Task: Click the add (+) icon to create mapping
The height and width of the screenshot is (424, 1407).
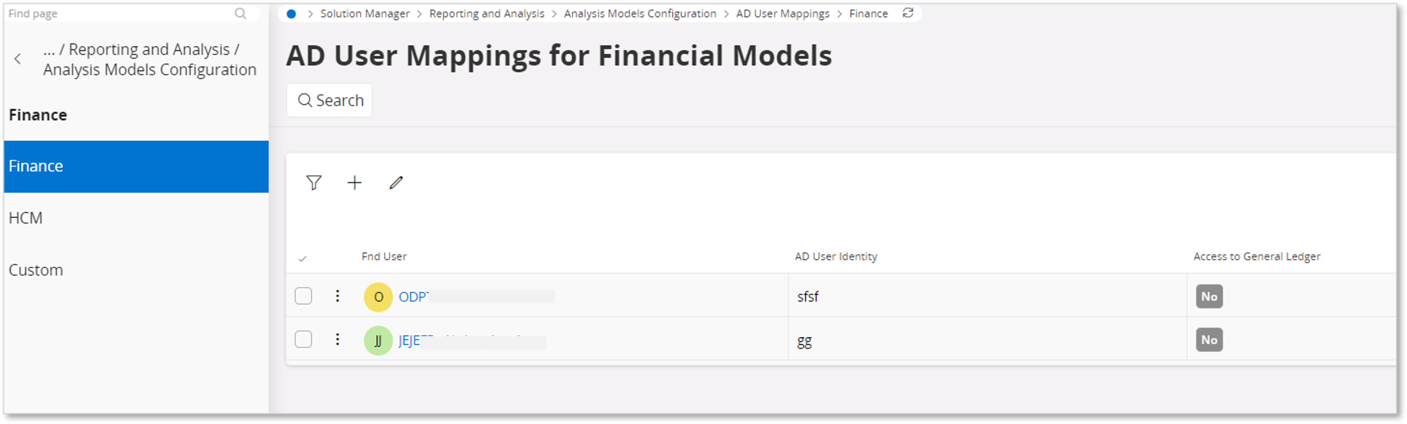Action: (x=354, y=183)
